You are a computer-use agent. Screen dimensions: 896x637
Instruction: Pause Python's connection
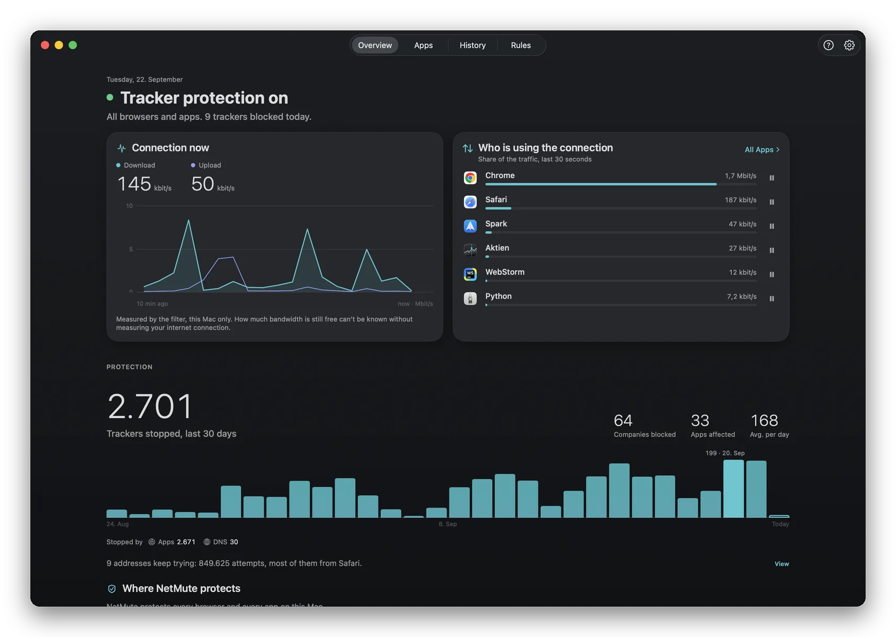[771, 299]
